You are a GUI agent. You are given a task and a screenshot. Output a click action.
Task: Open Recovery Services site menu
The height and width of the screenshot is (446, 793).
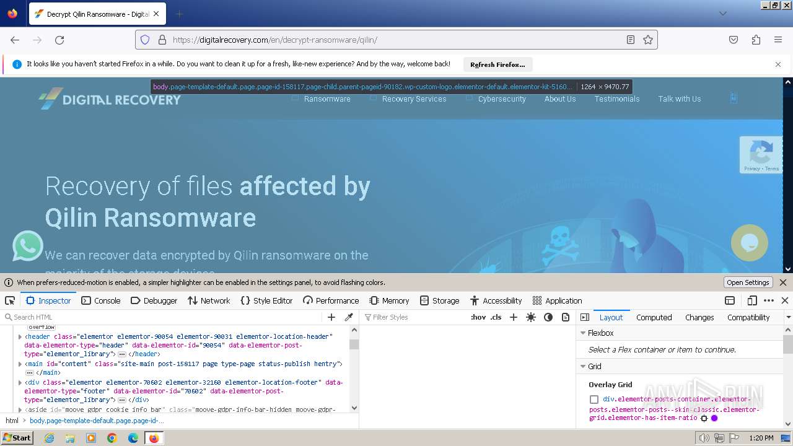pyautogui.click(x=414, y=98)
